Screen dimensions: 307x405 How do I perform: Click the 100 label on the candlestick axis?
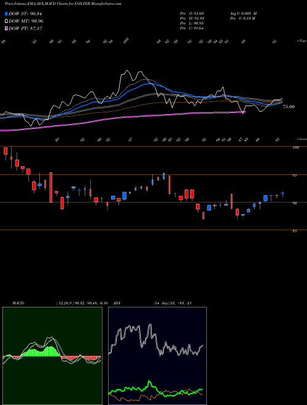[x=296, y=148]
